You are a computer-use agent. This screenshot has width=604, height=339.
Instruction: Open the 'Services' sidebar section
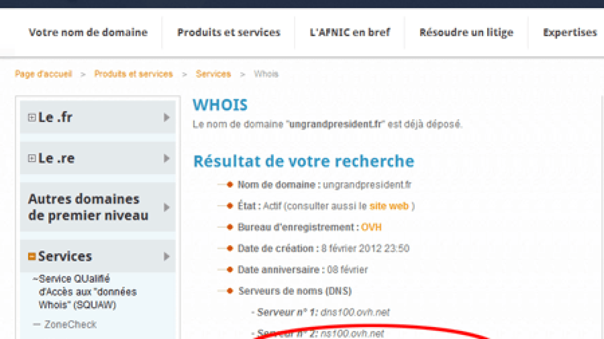98,256
